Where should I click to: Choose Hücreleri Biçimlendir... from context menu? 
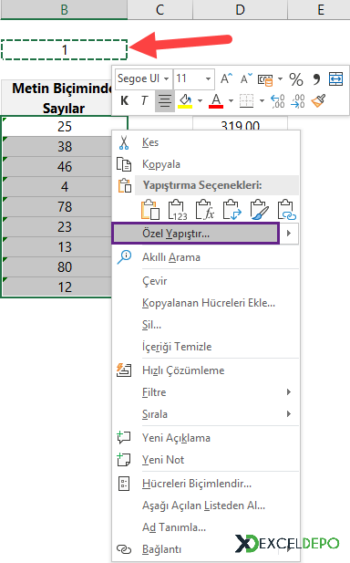click(x=197, y=484)
